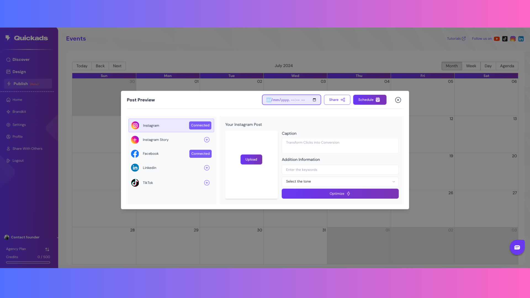Toggle Instagram platform connection
Image resolution: width=530 pixels, height=298 pixels.
(x=200, y=125)
